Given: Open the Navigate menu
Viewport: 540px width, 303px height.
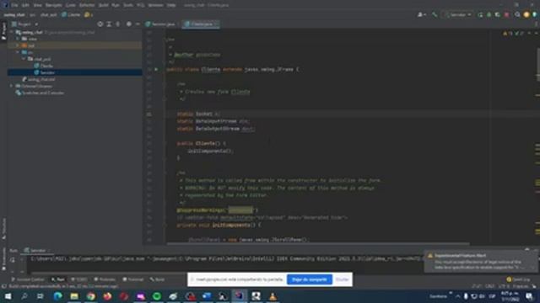Looking at the screenshot, I should click(54, 5).
